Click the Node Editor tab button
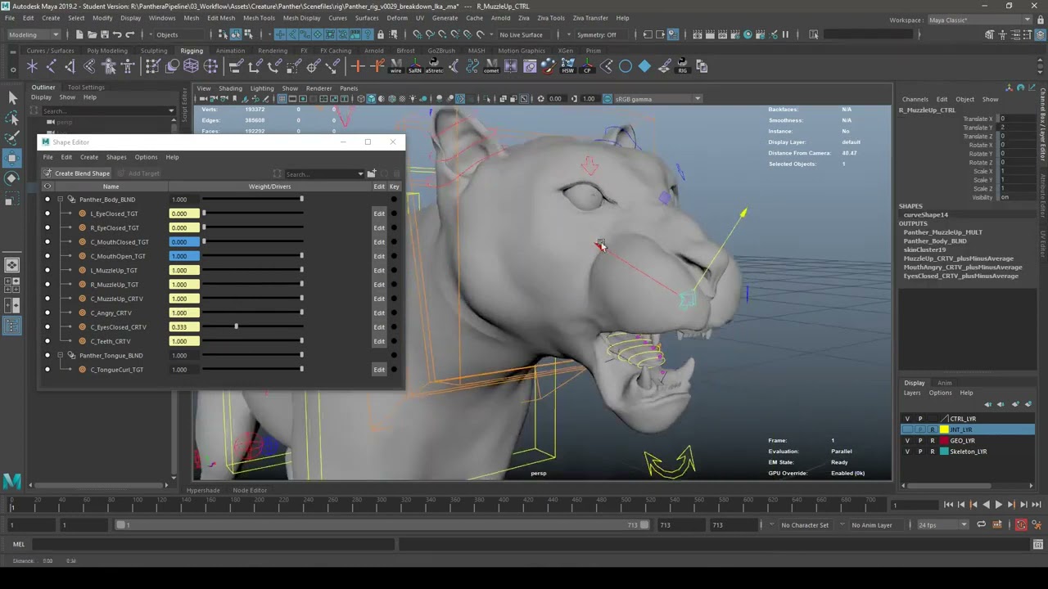This screenshot has width=1048, height=589. 250,490
